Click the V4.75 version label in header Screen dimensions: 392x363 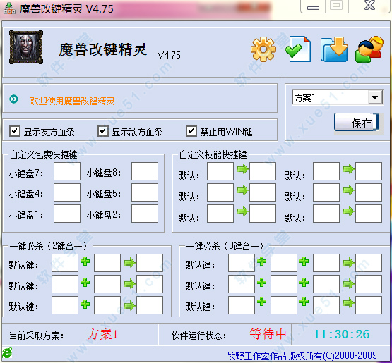coord(169,55)
